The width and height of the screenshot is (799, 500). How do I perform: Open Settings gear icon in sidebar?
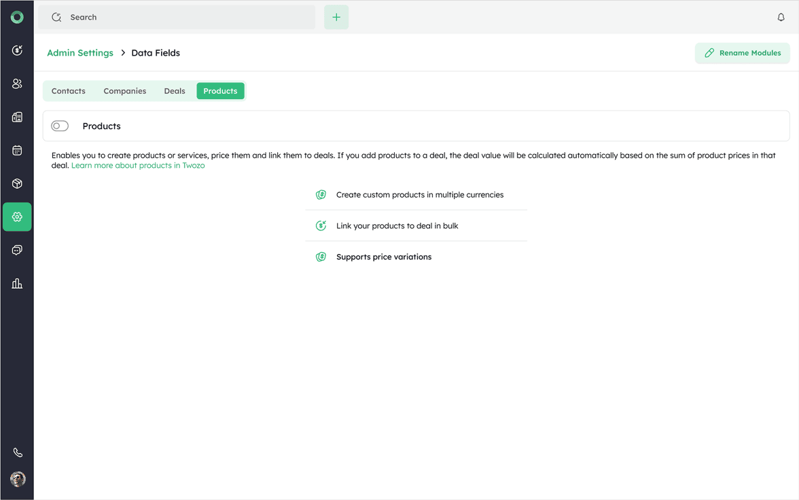click(x=17, y=217)
